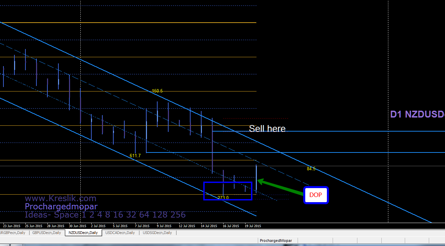The width and height of the screenshot is (445, 246).
Task: Click the yellow 150.5 value label
Action: 157,91
